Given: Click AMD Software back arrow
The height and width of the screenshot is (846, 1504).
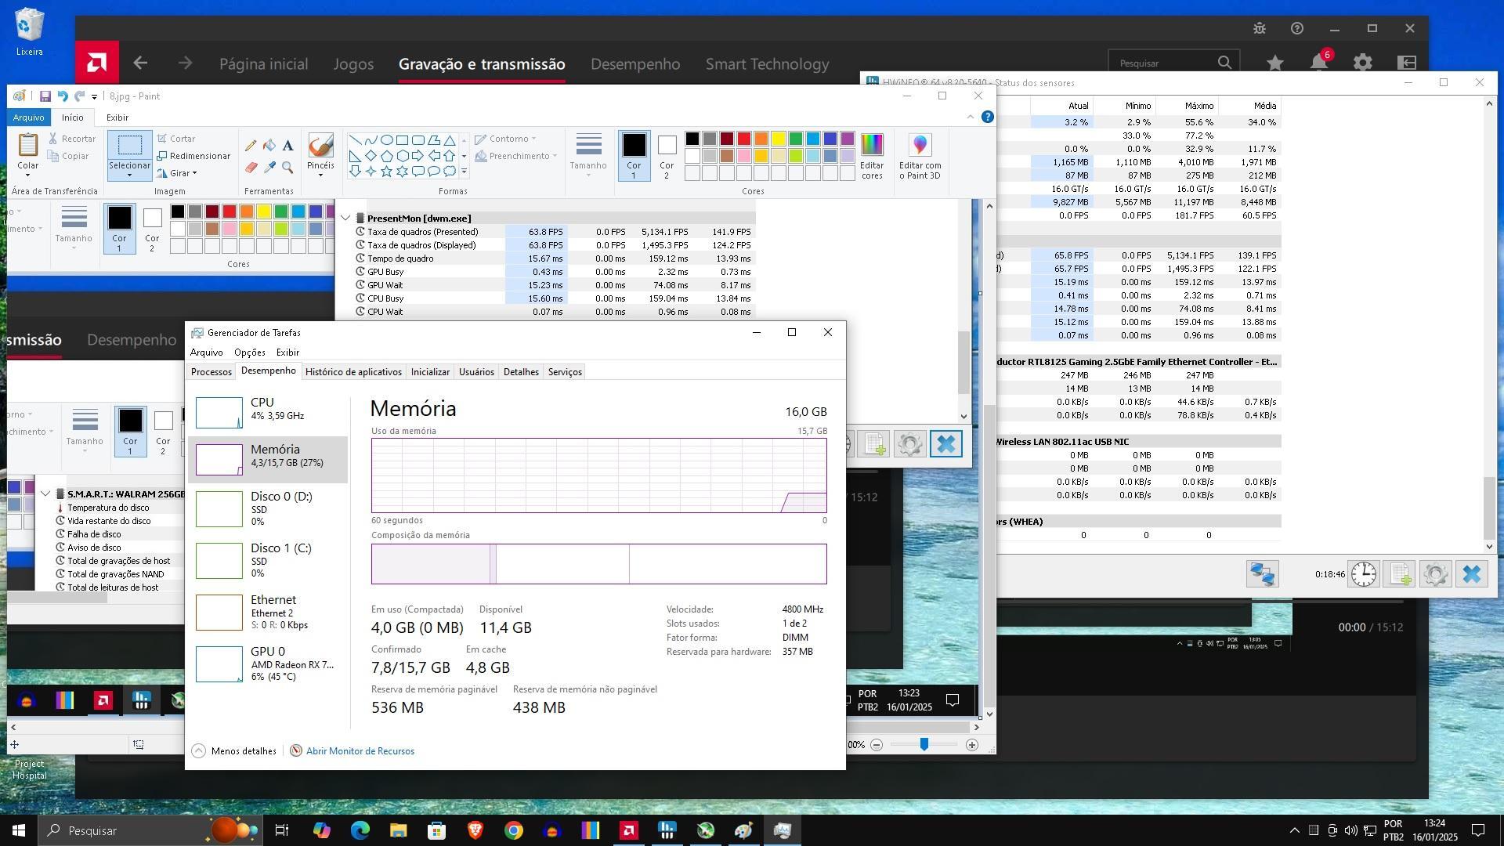Looking at the screenshot, I should click(140, 63).
